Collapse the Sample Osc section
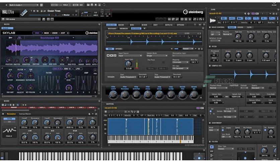Viewport: 280px width, 162px height. 210,66
